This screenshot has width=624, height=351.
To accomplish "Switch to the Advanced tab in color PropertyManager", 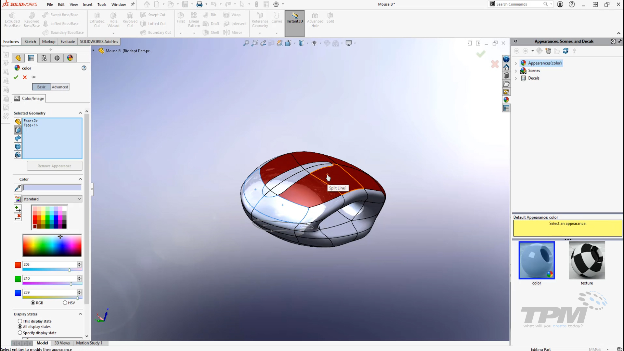I will (60, 87).
